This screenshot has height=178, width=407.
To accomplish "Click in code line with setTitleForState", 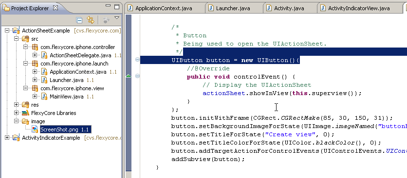I will tap(253, 135).
